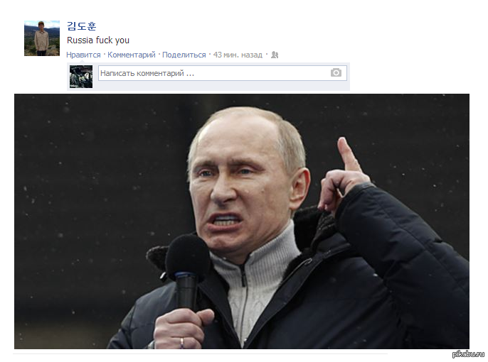Open the commenter avatar beside comment box

pos(81,77)
